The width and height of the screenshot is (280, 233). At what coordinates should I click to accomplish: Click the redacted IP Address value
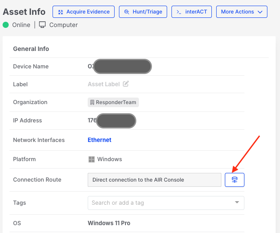click(115, 121)
